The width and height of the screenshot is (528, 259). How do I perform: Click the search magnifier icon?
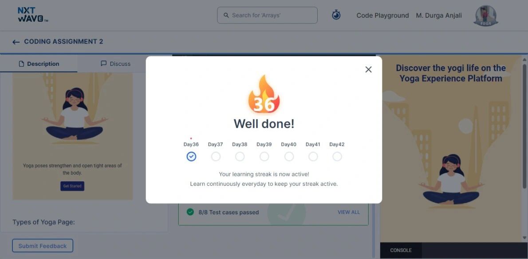[226, 15]
